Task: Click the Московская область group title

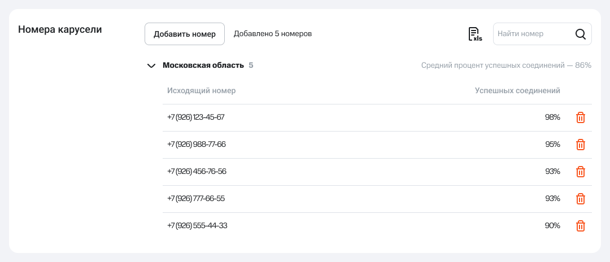Action: pos(203,65)
